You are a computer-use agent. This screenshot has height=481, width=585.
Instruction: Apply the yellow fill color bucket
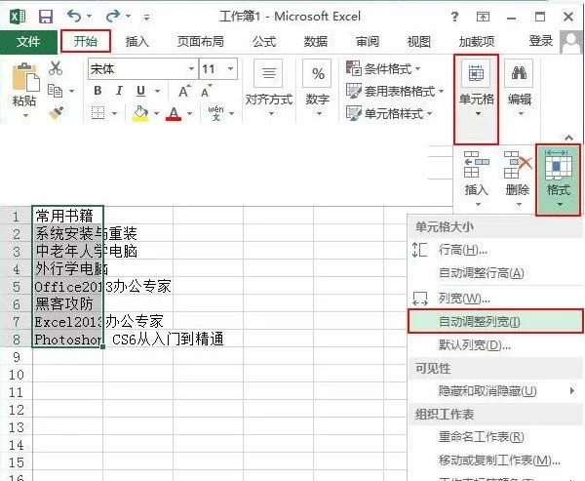click(140, 113)
